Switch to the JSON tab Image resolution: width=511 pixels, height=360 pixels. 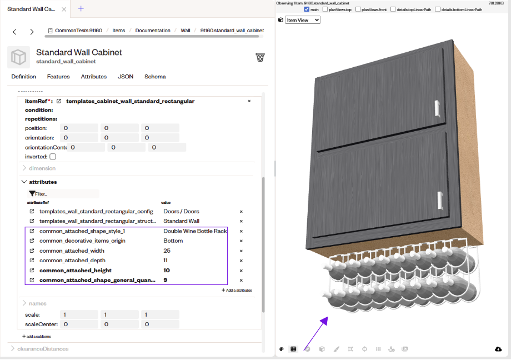[126, 77]
